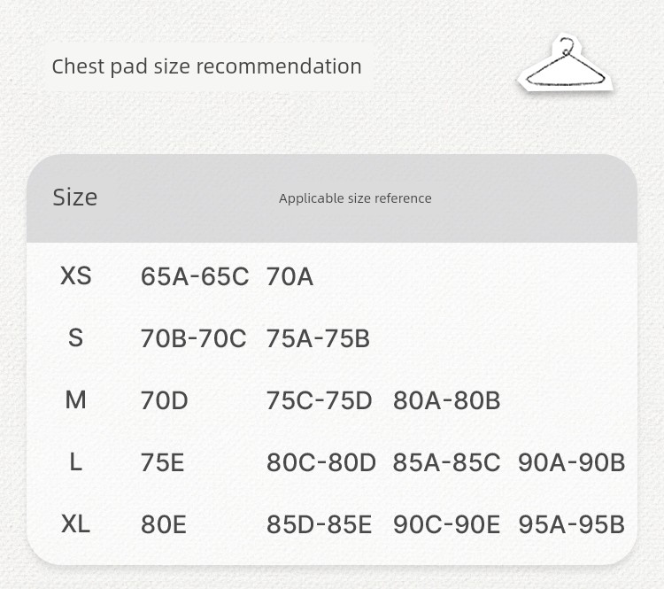
Task: Select the XS size row label
Action: [76, 275]
